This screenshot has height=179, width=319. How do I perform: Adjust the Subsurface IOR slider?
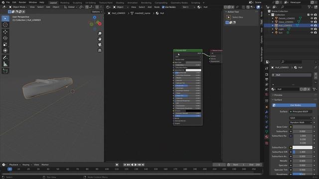[303, 152]
